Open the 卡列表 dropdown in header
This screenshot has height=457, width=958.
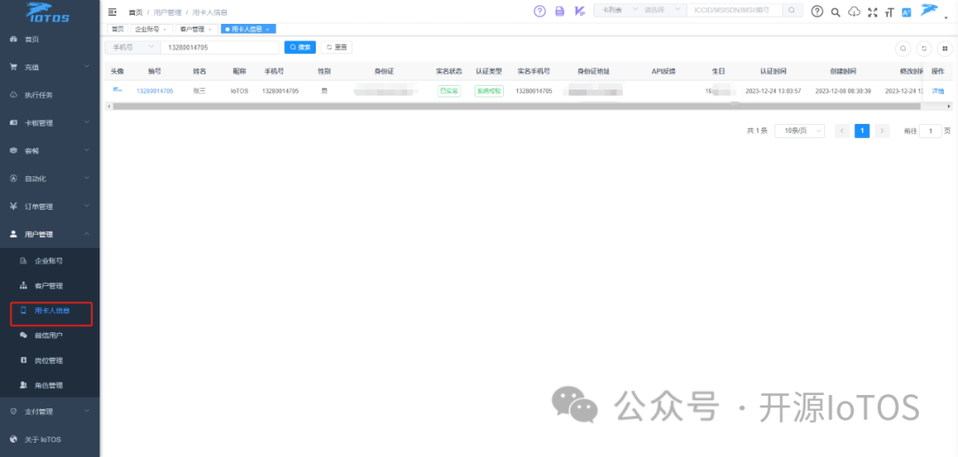(617, 11)
